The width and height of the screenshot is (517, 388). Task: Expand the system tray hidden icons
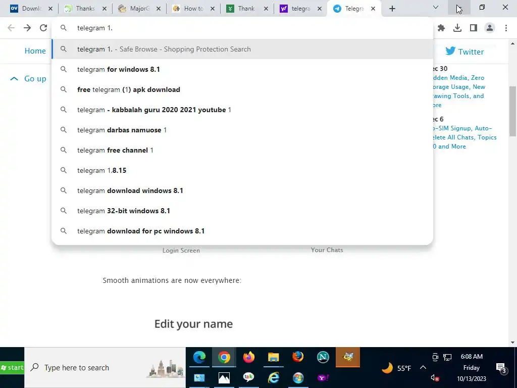click(423, 368)
